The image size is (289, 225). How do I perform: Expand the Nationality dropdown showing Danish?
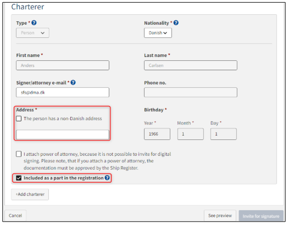(x=158, y=33)
